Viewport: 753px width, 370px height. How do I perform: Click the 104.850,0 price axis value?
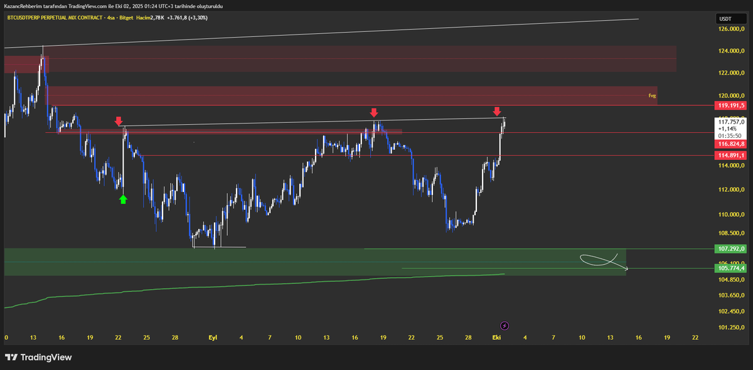(732, 279)
